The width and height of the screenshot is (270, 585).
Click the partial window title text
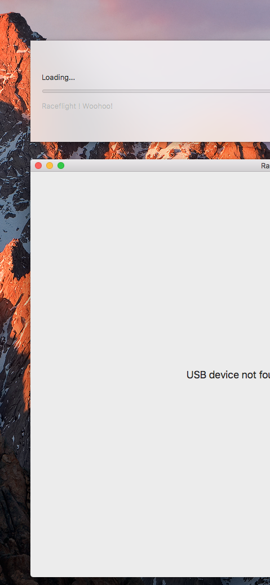coord(265,166)
